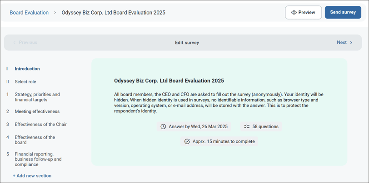Add new section to survey
Viewport: 369px width, 183px height.
point(32,176)
